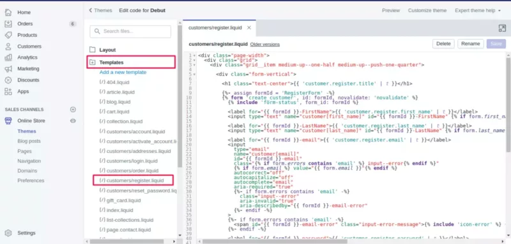The image size is (511, 244).
Task: Open the Expert theme help dropdown
Action: pos(478,10)
